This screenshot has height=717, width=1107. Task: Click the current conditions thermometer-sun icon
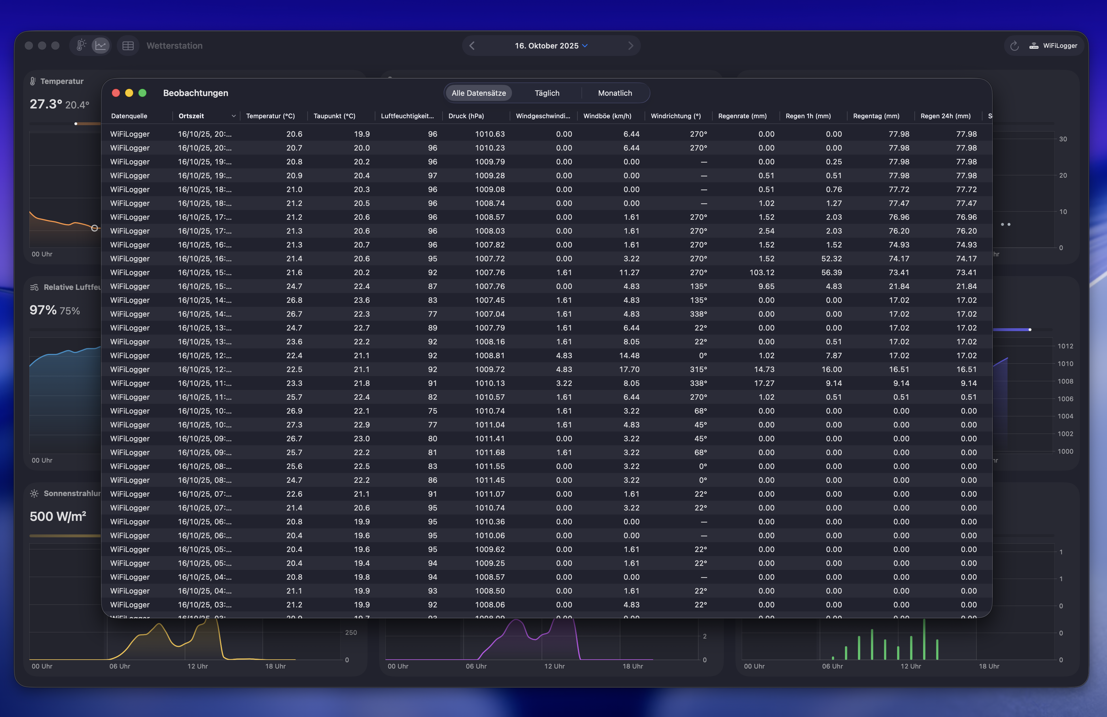[x=81, y=45]
